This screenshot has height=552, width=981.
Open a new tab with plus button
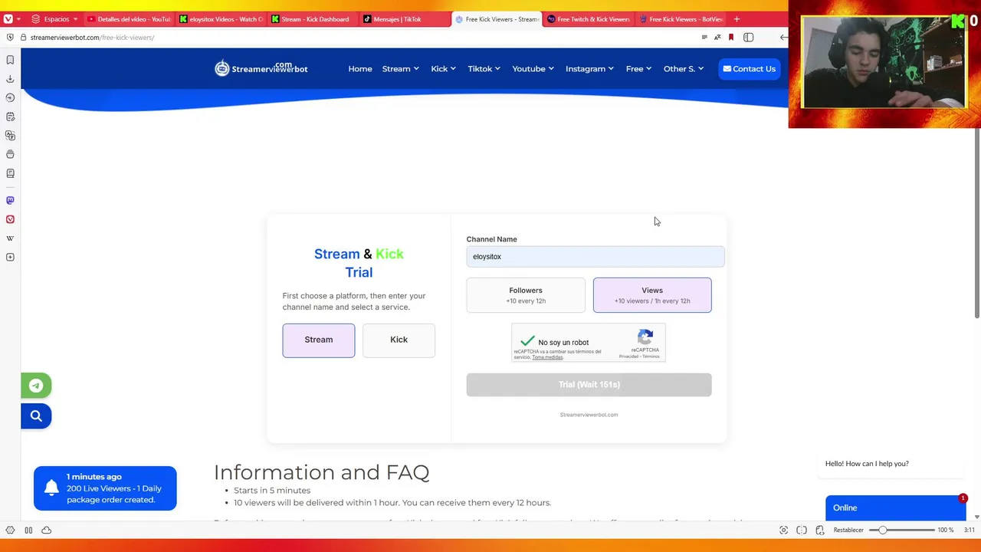tap(737, 19)
